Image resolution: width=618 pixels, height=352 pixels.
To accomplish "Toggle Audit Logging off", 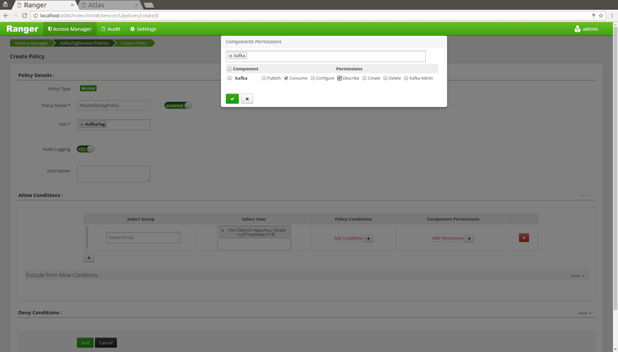I will click(85, 149).
